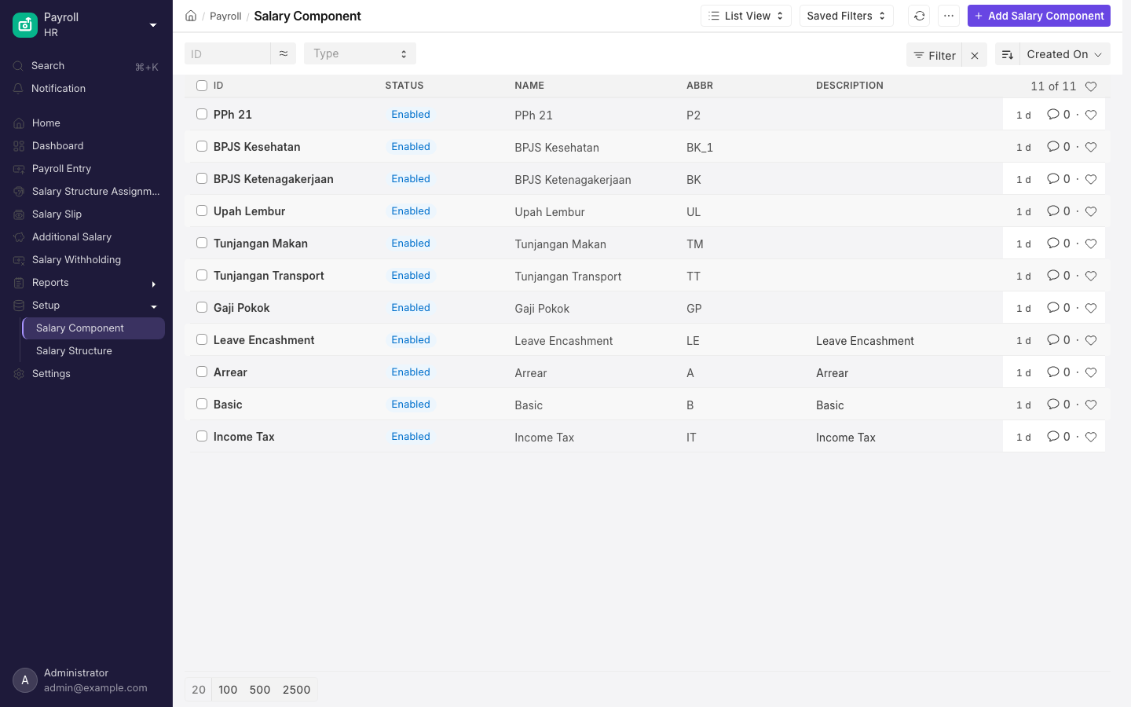Set page size to 100
The width and height of the screenshot is (1131, 707).
(228, 690)
